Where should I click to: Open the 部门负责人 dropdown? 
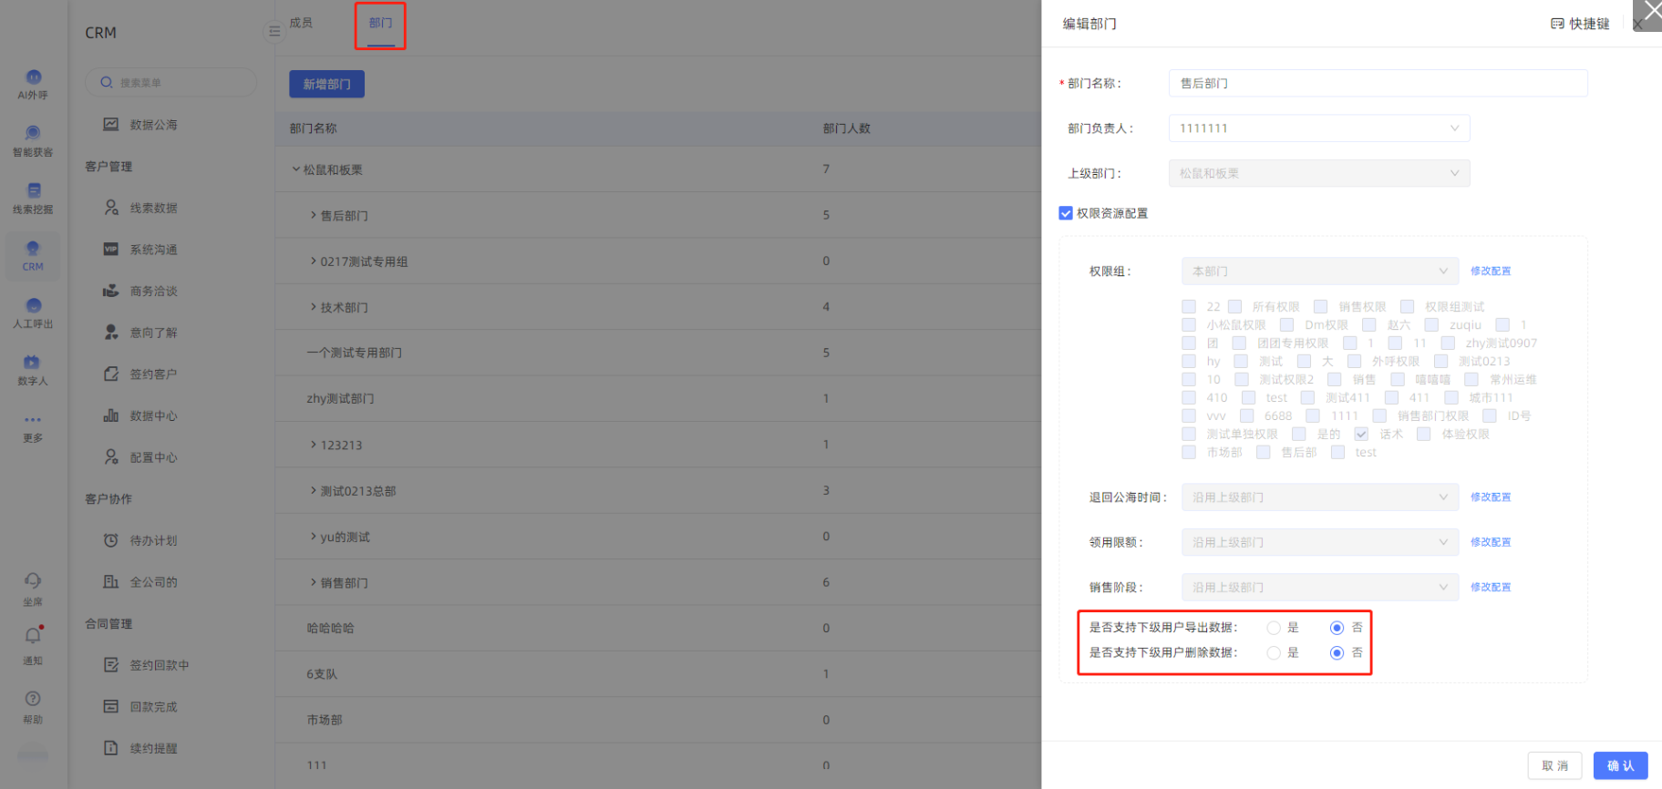click(1318, 128)
